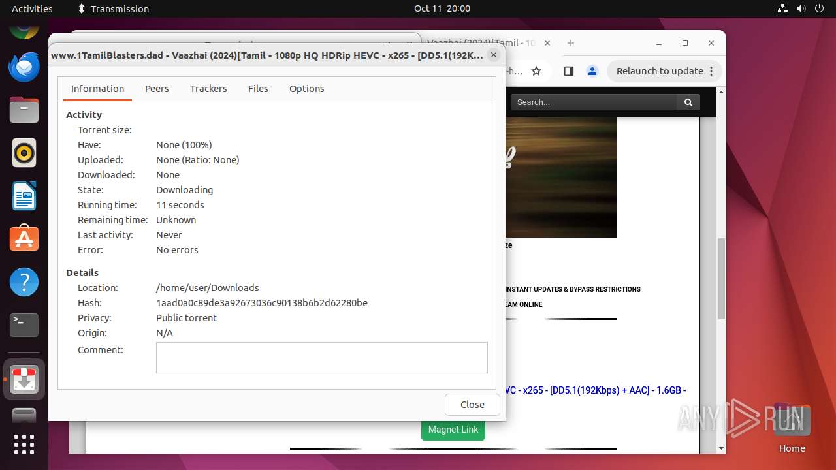
Task: Switch to the Peers tab
Action: 157,89
